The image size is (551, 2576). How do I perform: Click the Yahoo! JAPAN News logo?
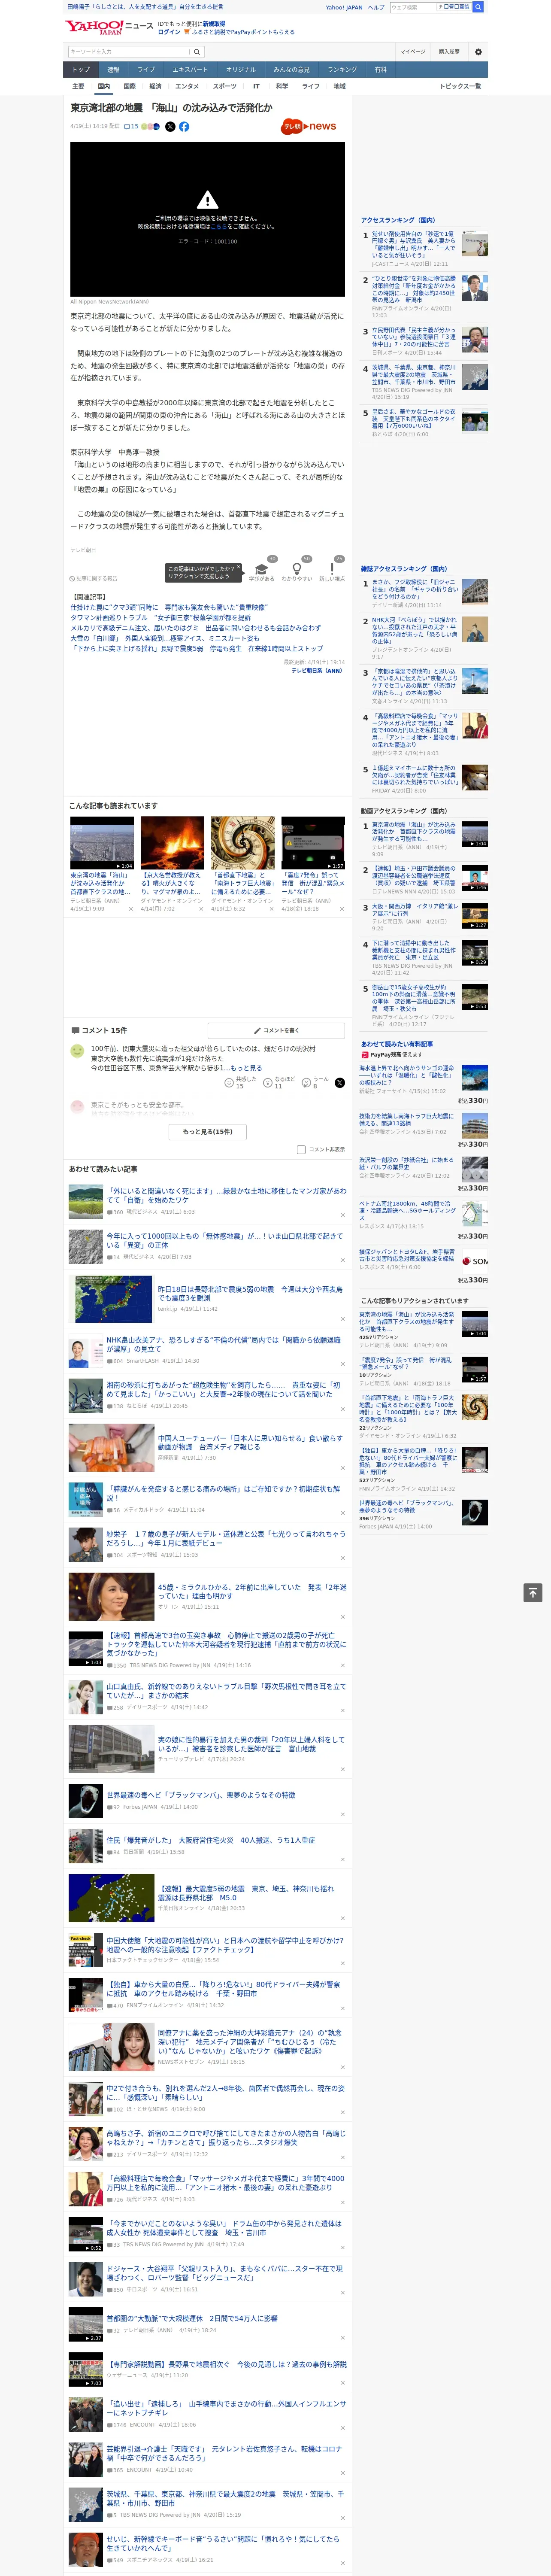[x=109, y=27]
